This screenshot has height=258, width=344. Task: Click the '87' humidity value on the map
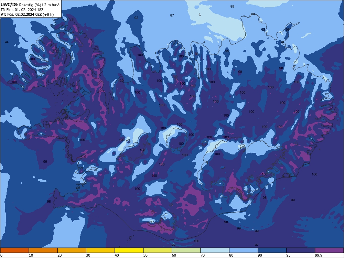(x=172, y=15)
